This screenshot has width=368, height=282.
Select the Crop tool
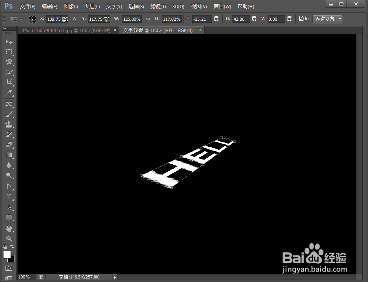[9, 82]
